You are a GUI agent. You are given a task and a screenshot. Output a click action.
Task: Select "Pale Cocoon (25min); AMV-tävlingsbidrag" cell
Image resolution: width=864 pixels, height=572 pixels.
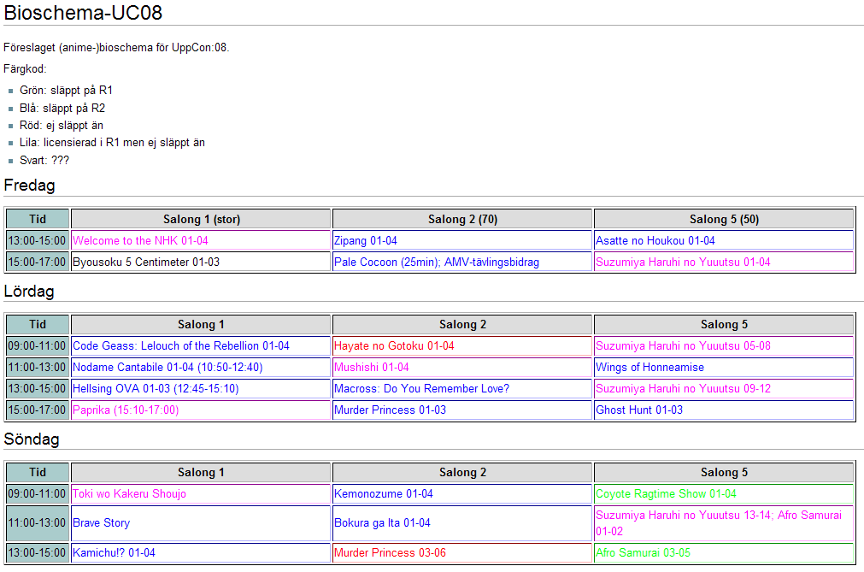tap(462, 262)
